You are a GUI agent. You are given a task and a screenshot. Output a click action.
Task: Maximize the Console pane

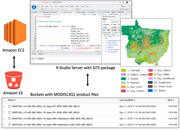click(100, 54)
